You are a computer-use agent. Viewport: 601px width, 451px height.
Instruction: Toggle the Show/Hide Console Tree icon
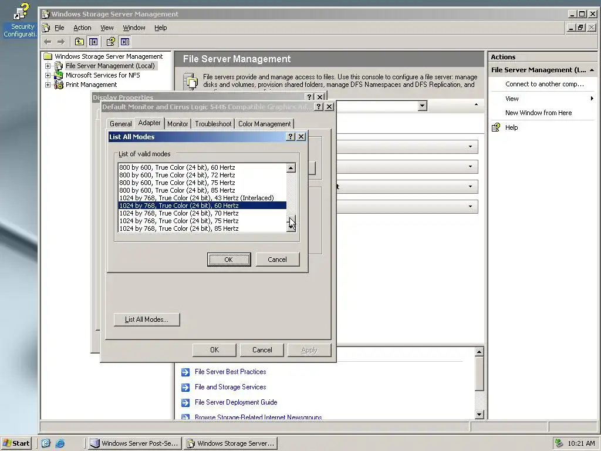pyautogui.click(x=93, y=42)
